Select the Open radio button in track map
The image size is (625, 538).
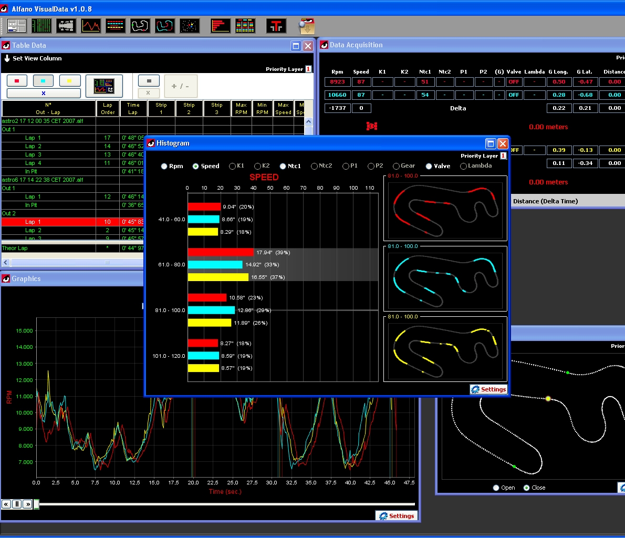tap(496, 488)
